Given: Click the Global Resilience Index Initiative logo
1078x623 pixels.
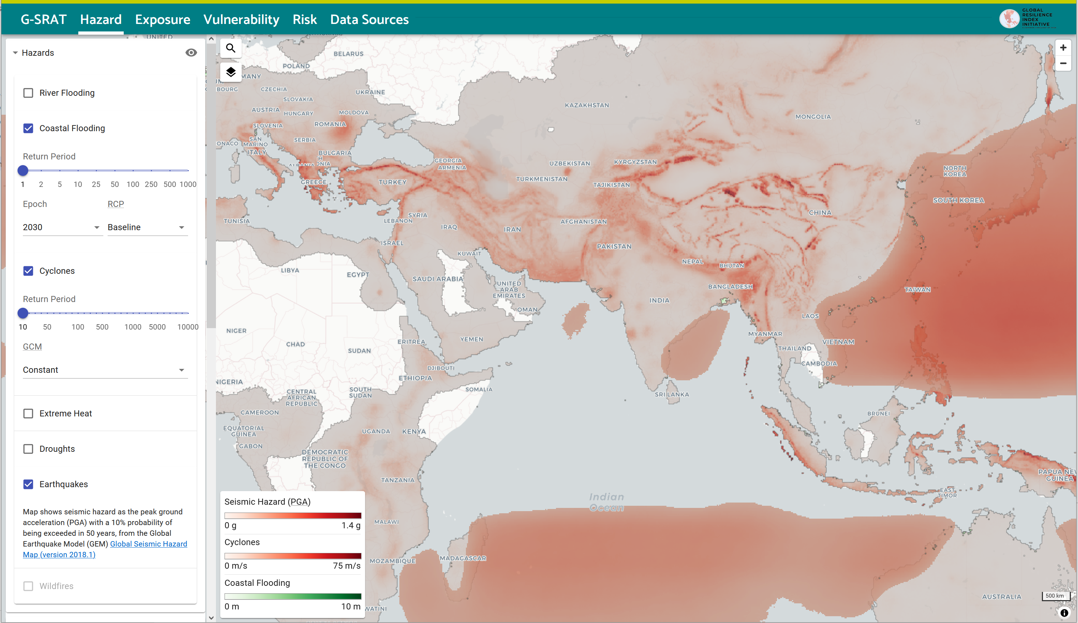Looking at the screenshot, I should point(1027,18).
